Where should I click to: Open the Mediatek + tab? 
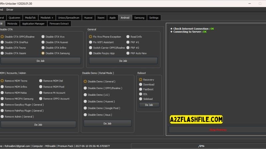[47, 18]
